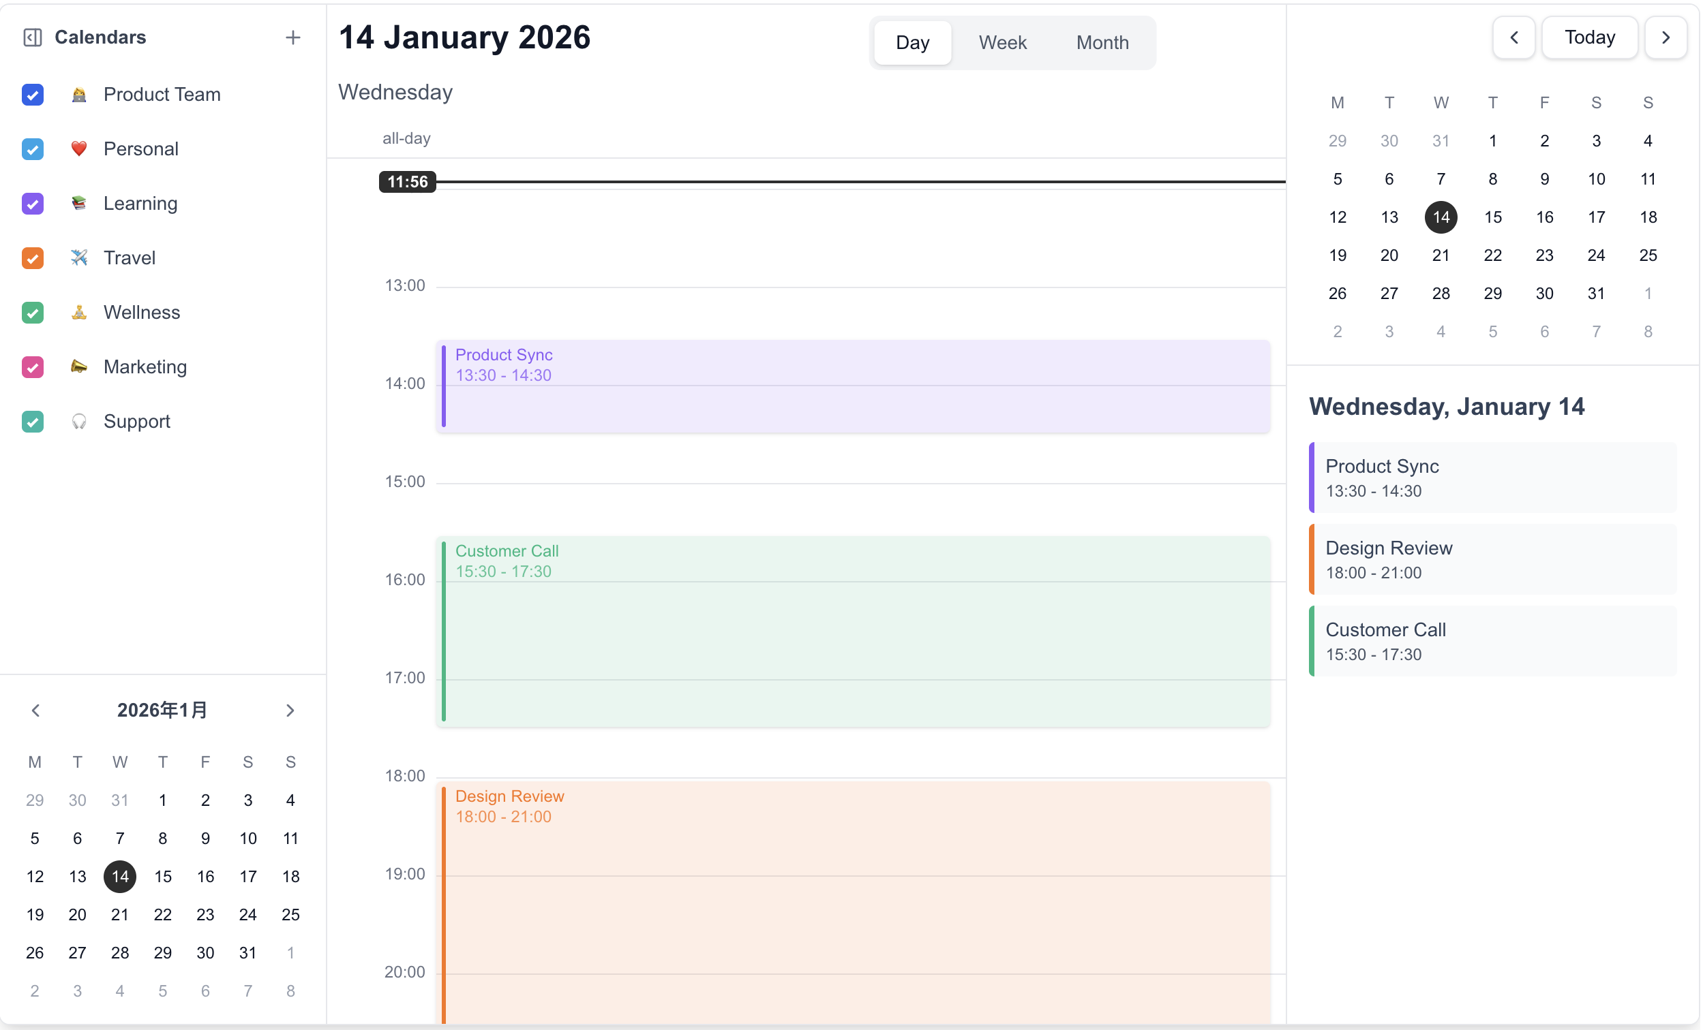1703x1030 pixels.
Task: Disable the Travel calendar checkbox
Action: [x=33, y=258]
